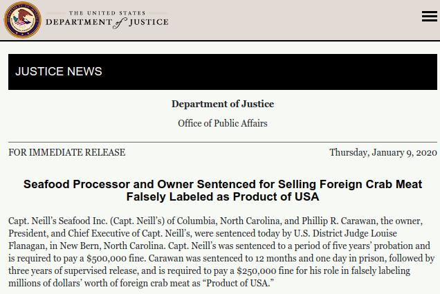Click the 'FOR IMMEDIATE RELEASE' label
The height and width of the screenshot is (294, 440).
coord(67,152)
